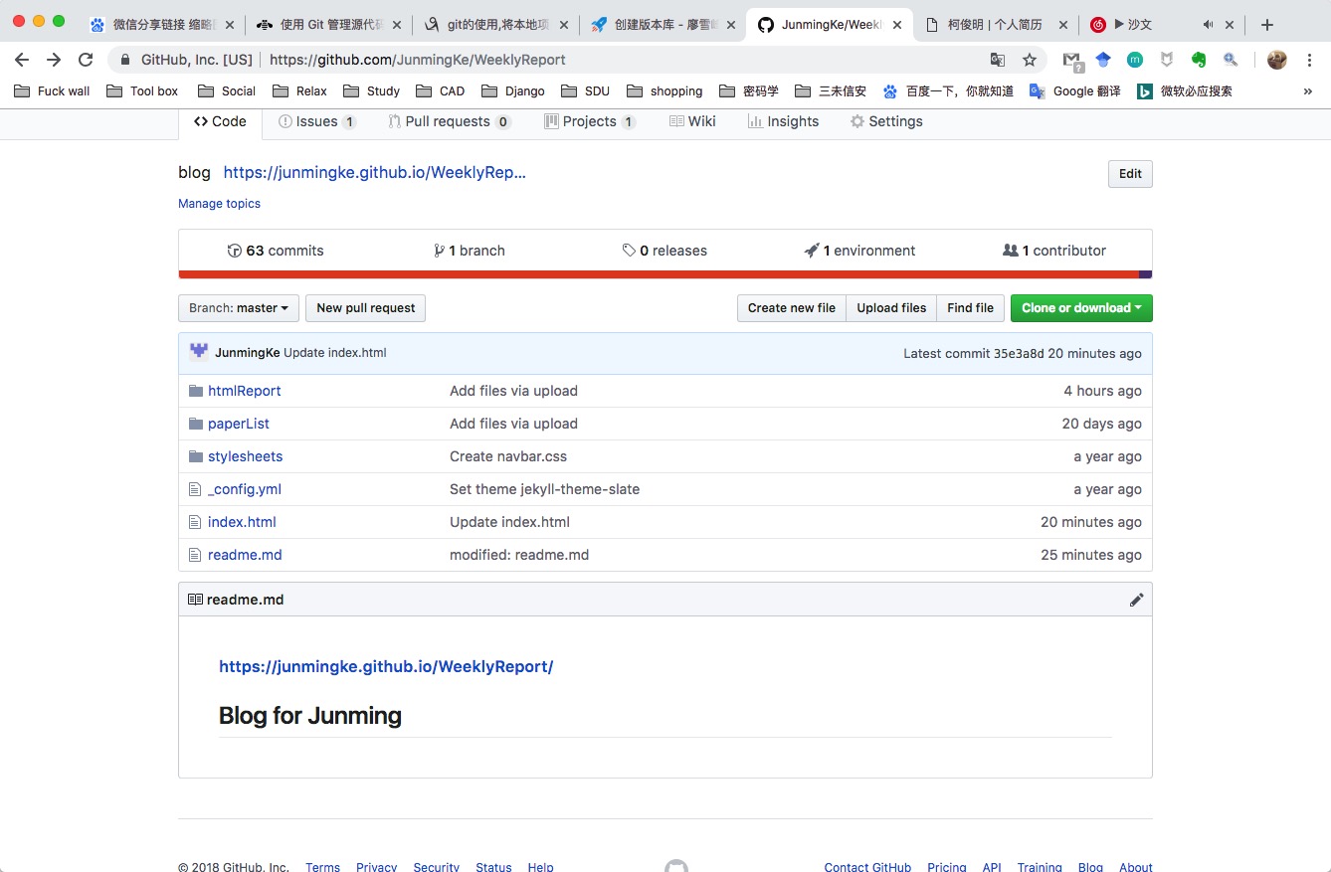Image resolution: width=1331 pixels, height=872 pixels.
Task: View the 63 commits link
Action: [276, 251]
